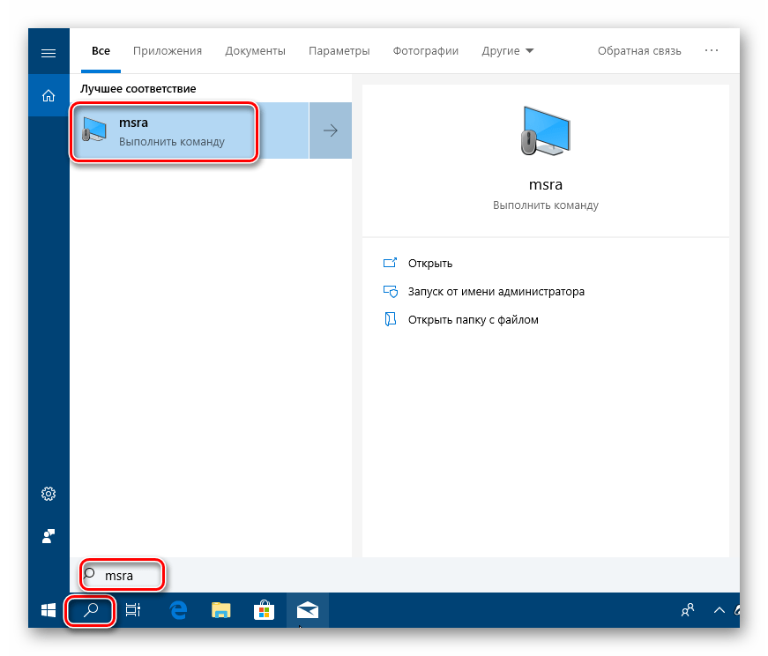The image size is (768, 656).
Task: Choose Запуск от имени администратора
Action: pos(496,291)
